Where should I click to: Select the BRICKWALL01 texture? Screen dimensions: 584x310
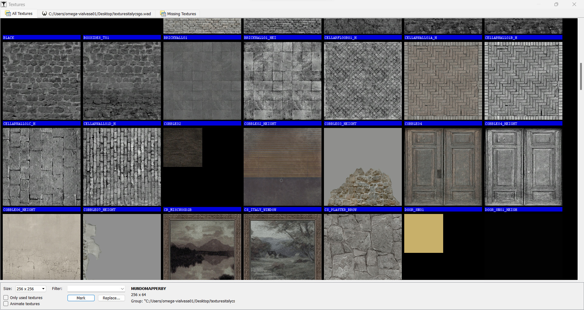(202, 26)
